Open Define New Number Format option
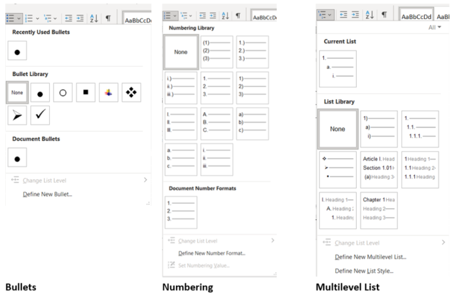 pos(212,253)
